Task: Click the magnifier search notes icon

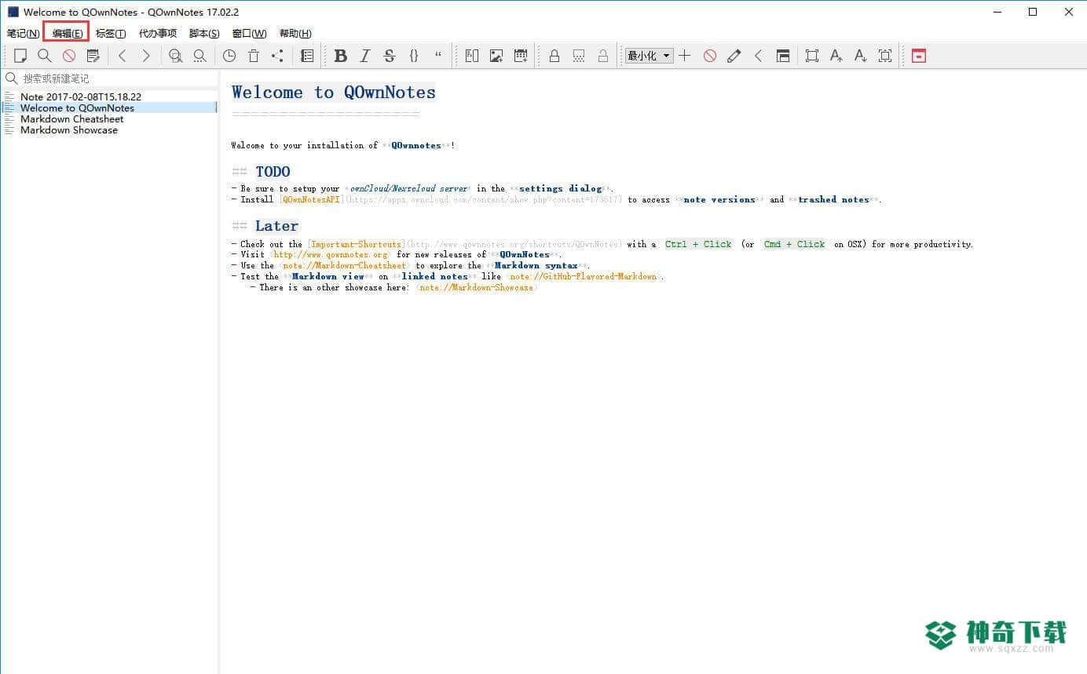Action: [x=45, y=56]
